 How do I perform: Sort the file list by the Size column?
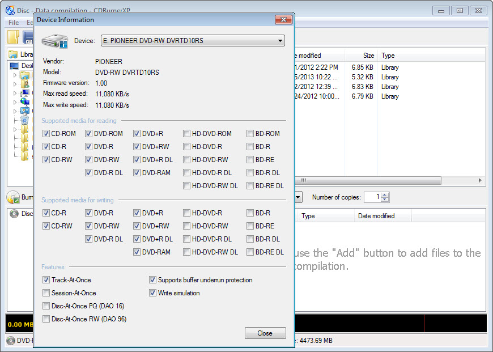click(361, 56)
